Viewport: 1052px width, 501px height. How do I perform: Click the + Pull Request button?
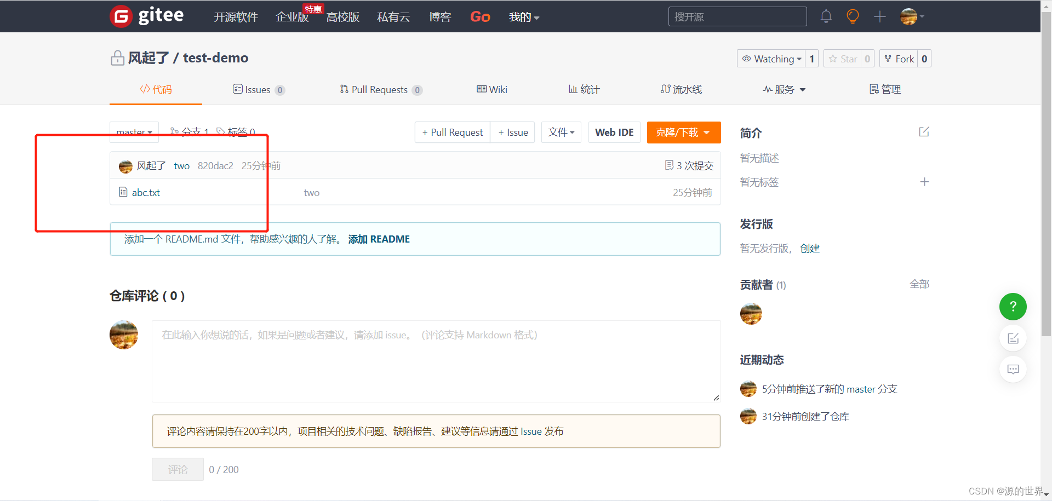click(453, 132)
